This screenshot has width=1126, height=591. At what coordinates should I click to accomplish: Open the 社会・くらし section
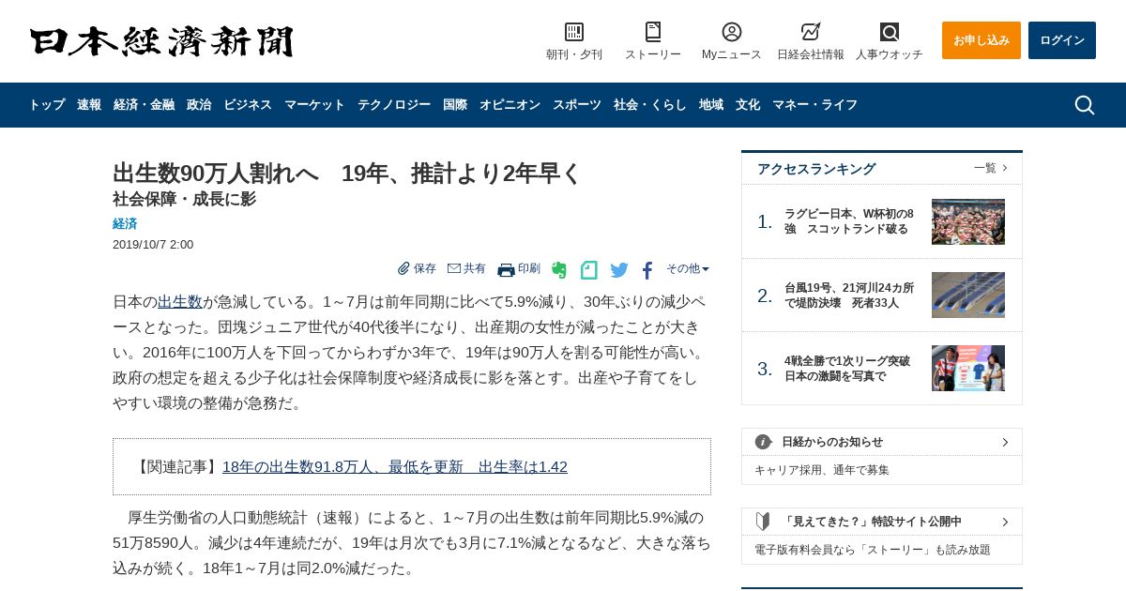pos(650,105)
